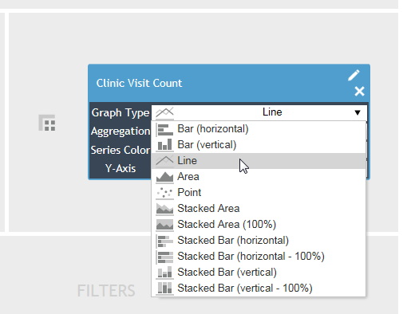Viewport: 403px width, 314px height.
Task: Close the Clinic Visit Count panel
Action: 359,91
